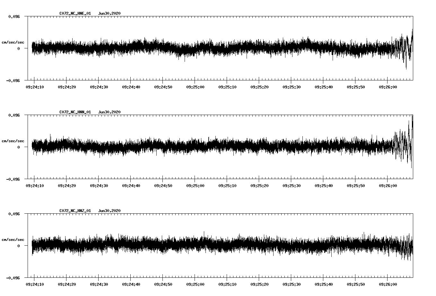Select the 09:25:00 tick on HNE time axis
This screenshot has width=436, height=296.
point(195,87)
